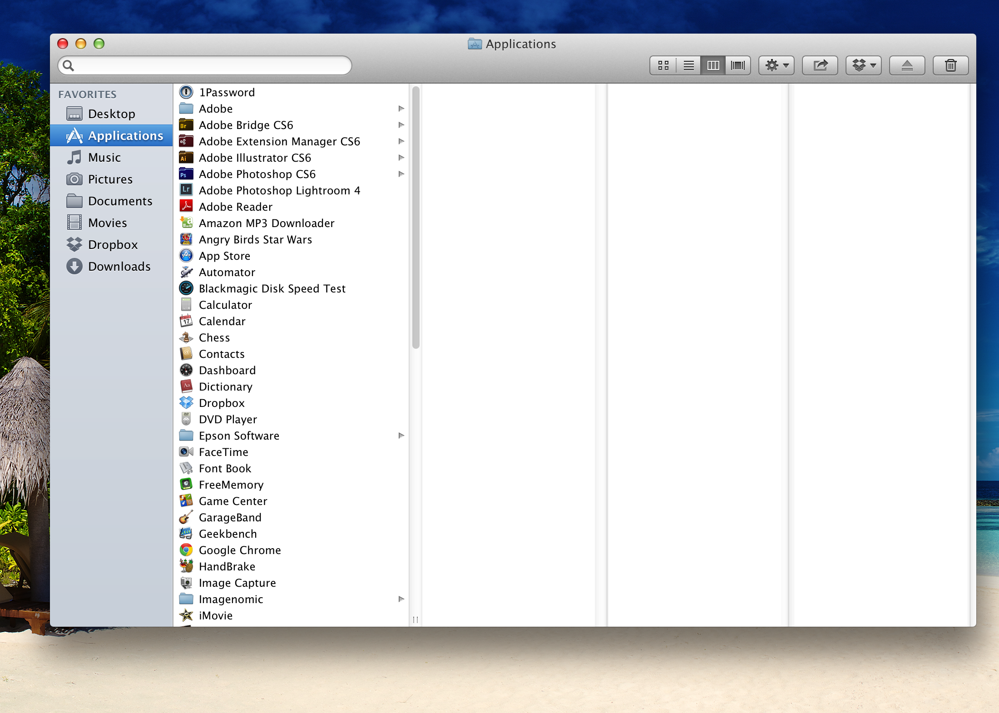Open the gear Action menu
The image size is (999, 713).
coord(776,65)
